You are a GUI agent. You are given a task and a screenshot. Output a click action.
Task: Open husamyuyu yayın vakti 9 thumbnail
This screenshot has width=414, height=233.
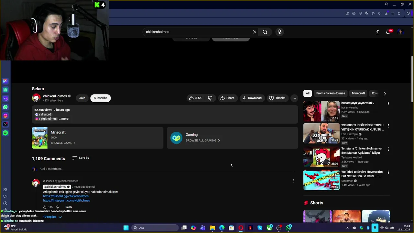[x=321, y=111]
